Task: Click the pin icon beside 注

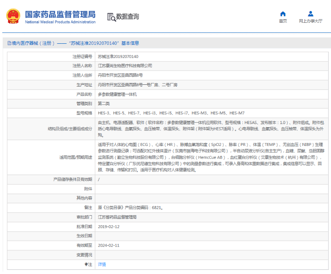Action: (x=86, y=264)
